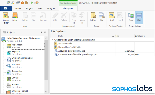Viewport: 155px width, 95px height.
Task: Open the Program ribbon tab
Action: (x=51, y=9)
